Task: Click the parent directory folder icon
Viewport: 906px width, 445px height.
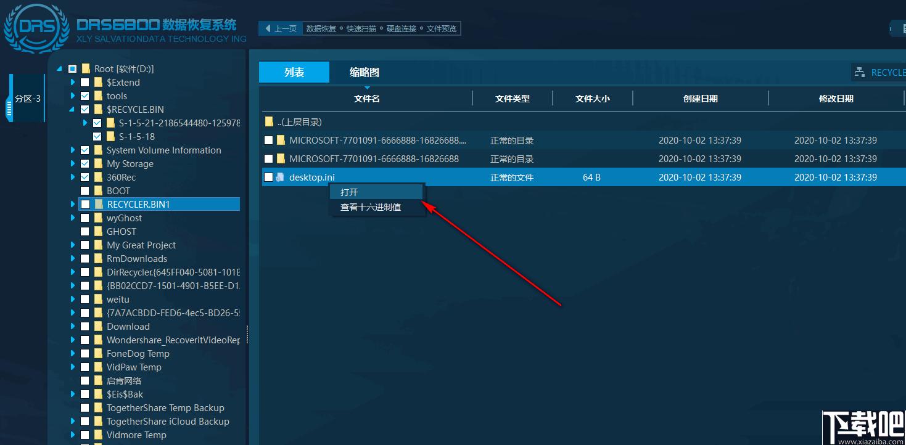Action: [269, 122]
